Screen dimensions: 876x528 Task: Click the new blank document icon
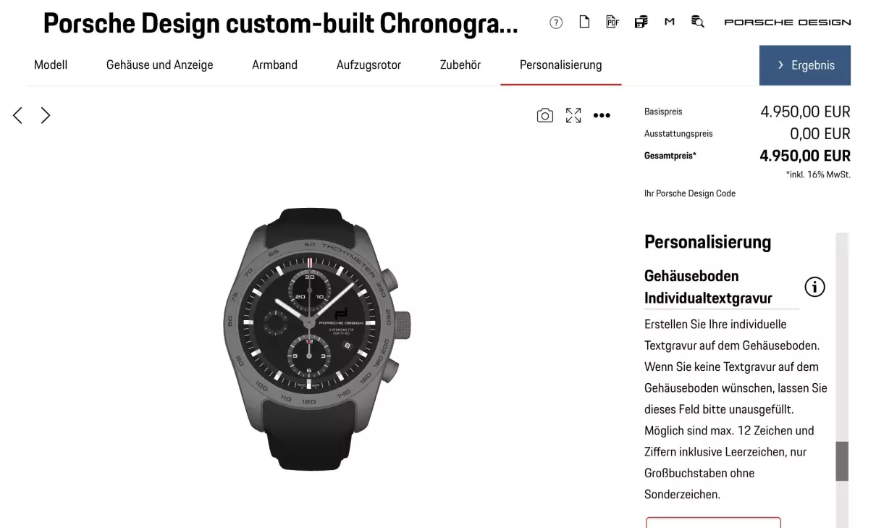584,22
